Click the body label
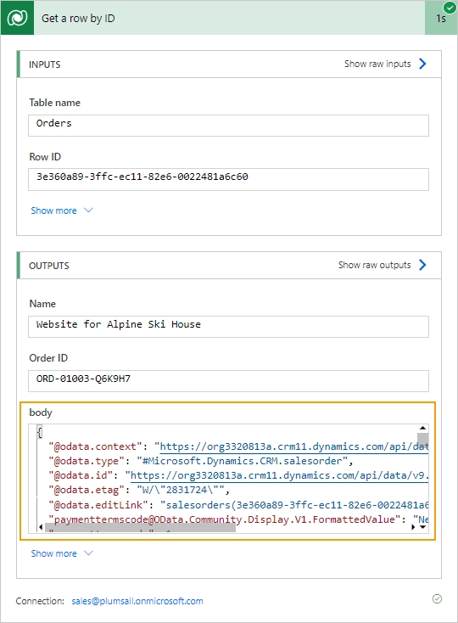The width and height of the screenshot is (458, 623). pyautogui.click(x=41, y=413)
